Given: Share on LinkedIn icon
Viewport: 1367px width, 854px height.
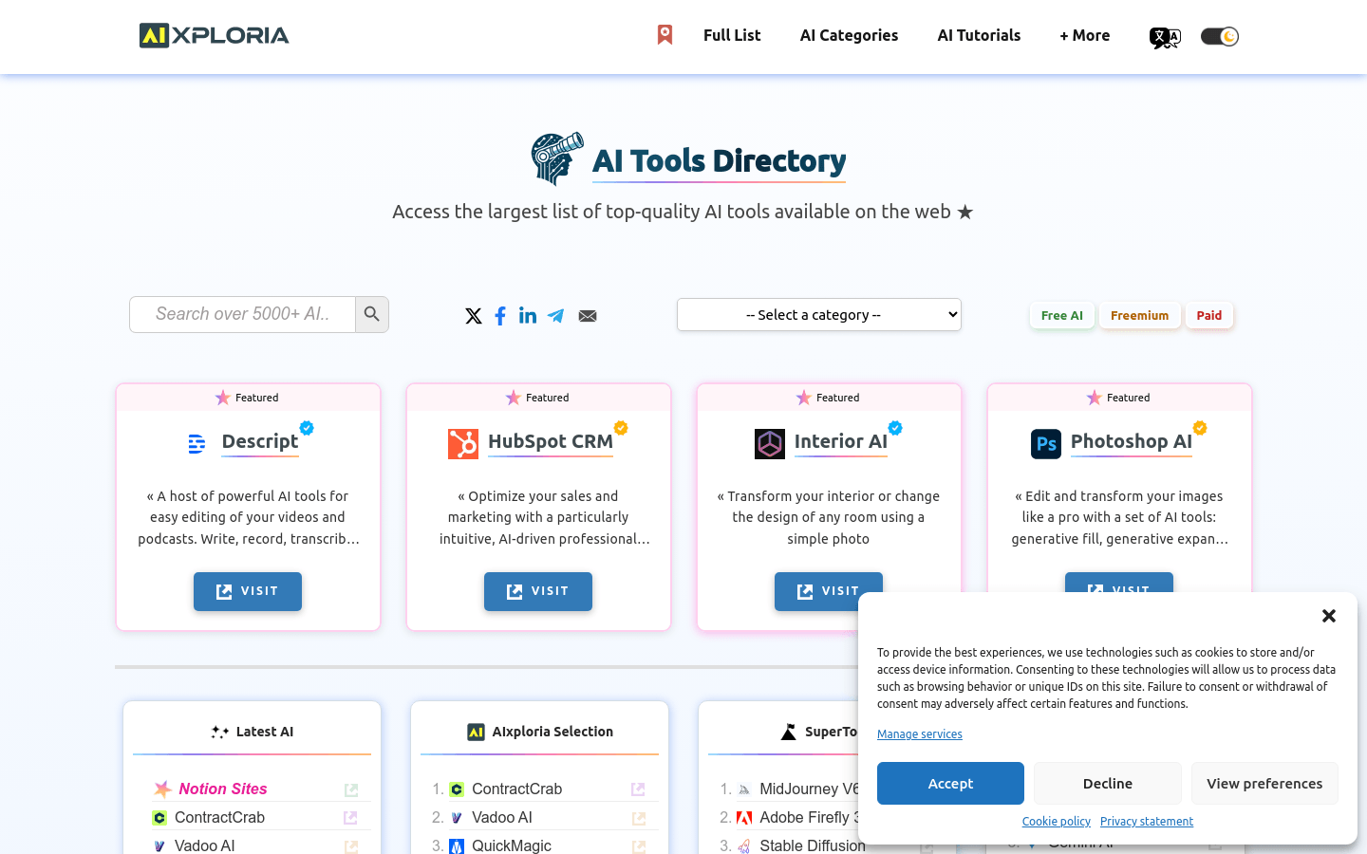Looking at the screenshot, I should 528,315.
